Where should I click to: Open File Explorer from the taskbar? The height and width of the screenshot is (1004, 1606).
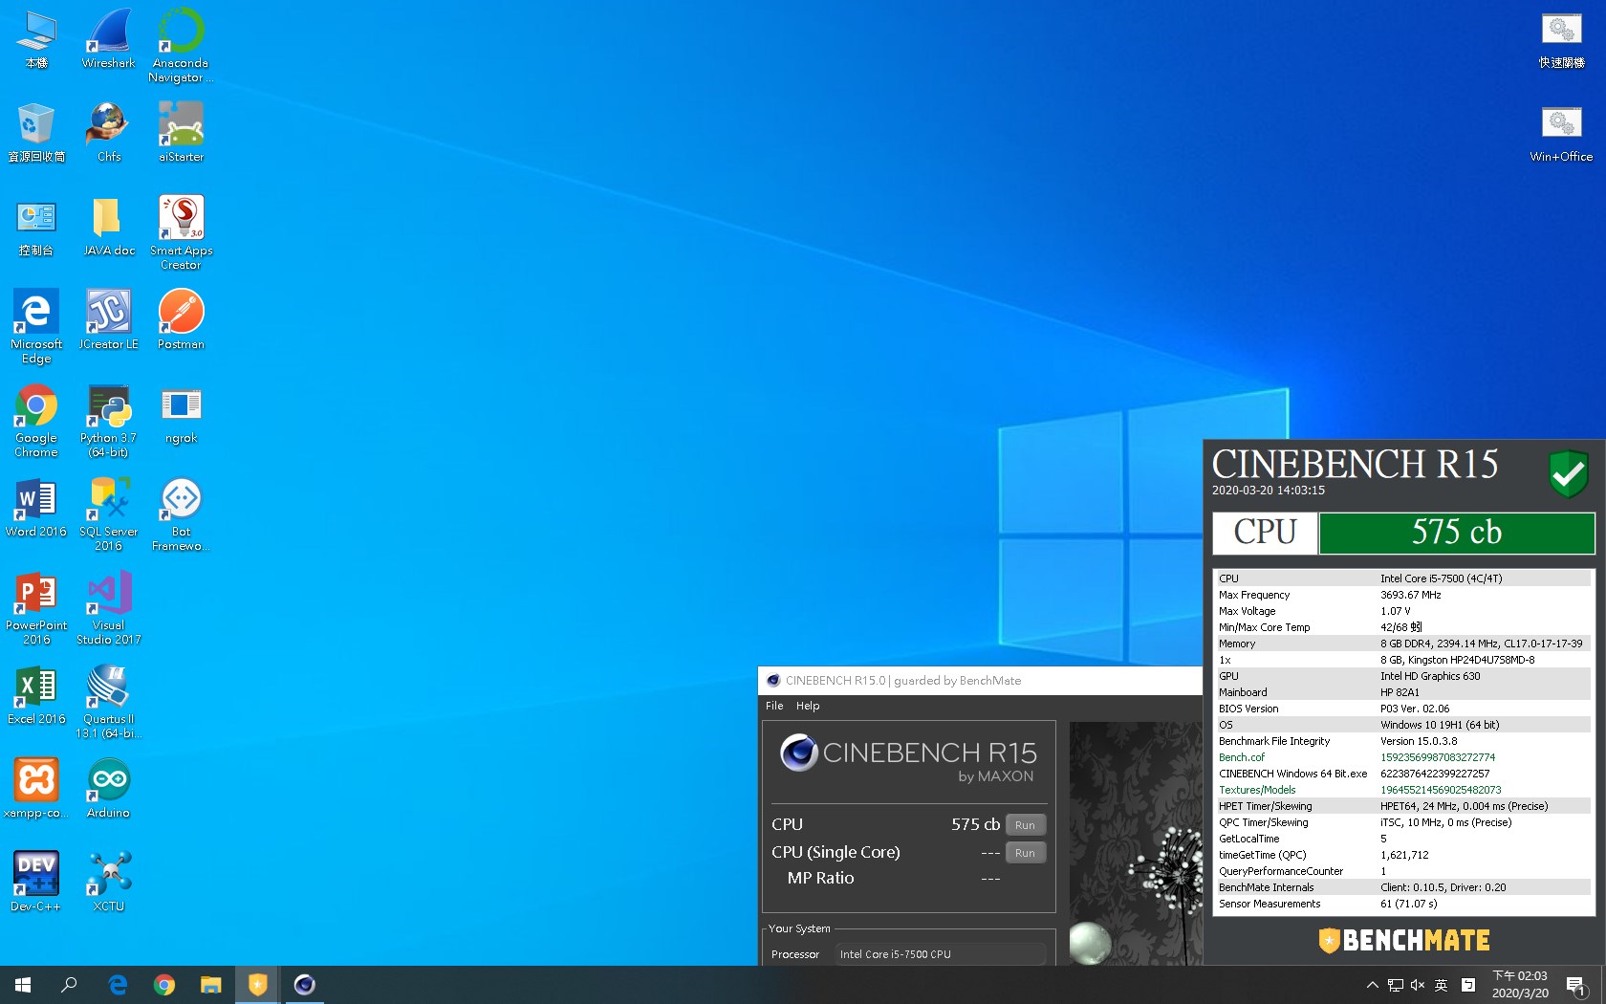point(211,985)
